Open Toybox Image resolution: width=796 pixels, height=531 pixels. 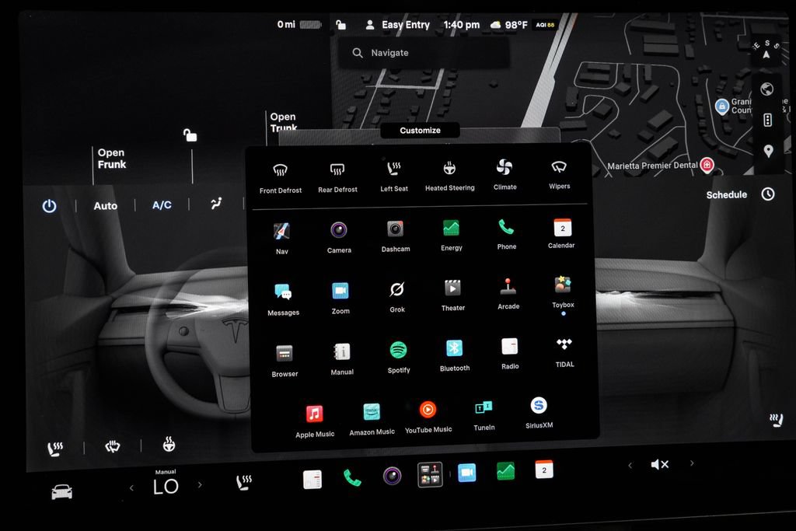click(x=563, y=285)
